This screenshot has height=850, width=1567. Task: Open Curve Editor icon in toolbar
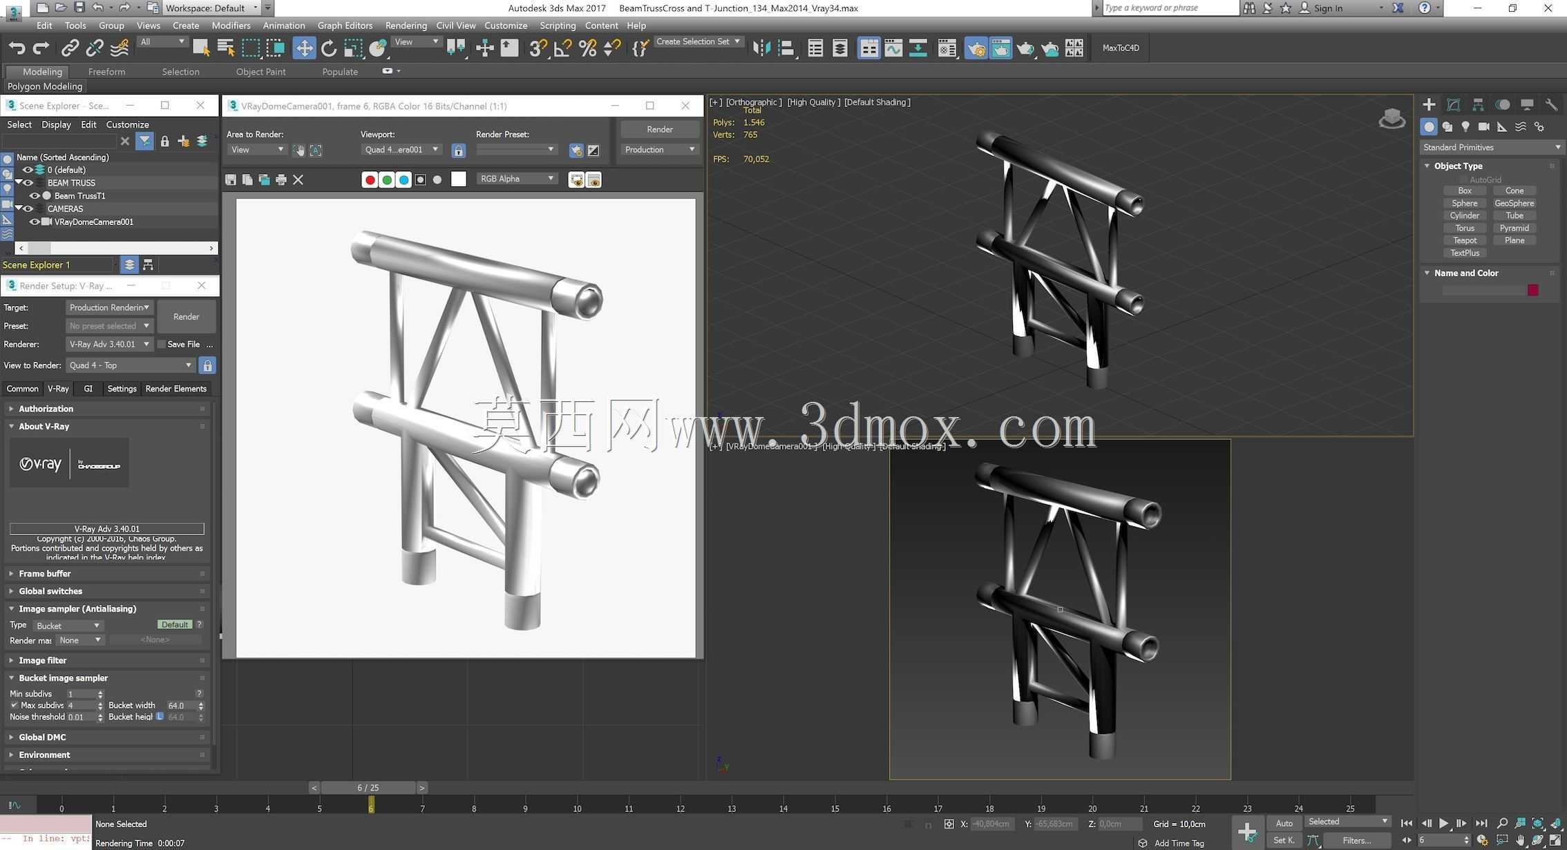coord(893,48)
